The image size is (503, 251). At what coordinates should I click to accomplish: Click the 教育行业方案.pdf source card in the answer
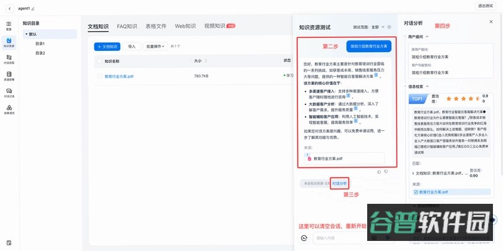click(344, 159)
